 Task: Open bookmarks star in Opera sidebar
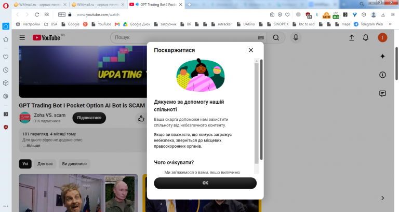6,39
